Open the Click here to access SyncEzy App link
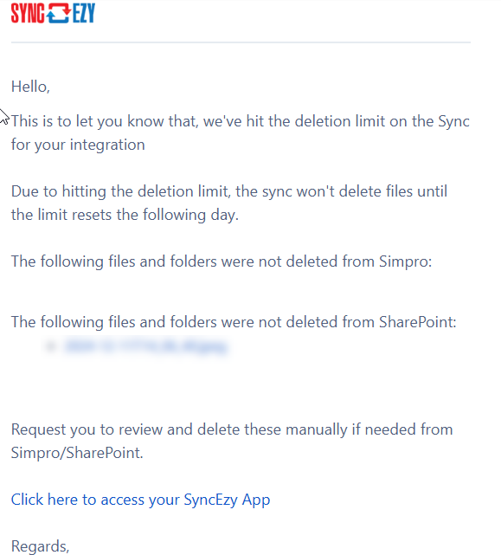This screenshot has width=501, height=555. click(x=140, y=500)
